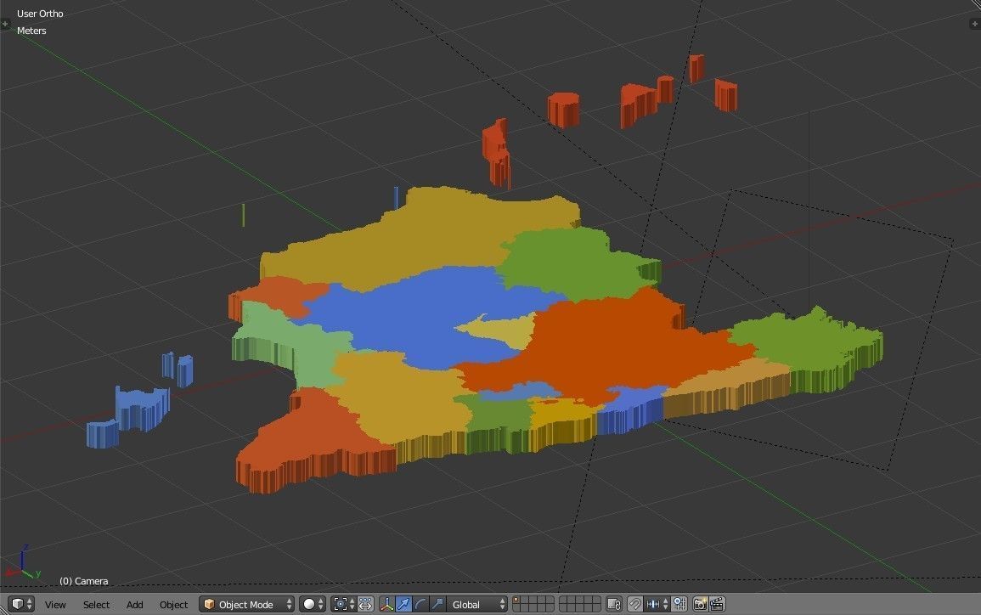This screenshot has height=615, width=981.
Task: Open the viewport shading sphere dropdown
Action: click(313, 604)
